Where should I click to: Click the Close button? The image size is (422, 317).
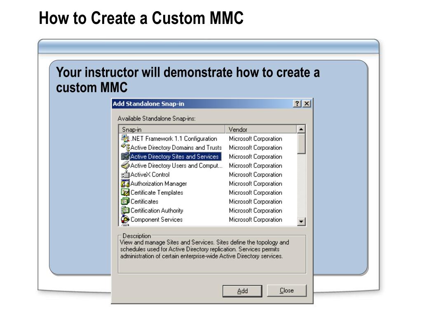click(x=287, y=291)
